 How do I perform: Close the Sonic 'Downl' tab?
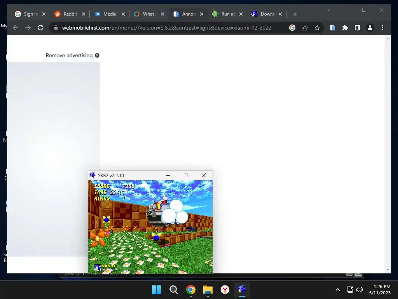click(x=280, y=14)
